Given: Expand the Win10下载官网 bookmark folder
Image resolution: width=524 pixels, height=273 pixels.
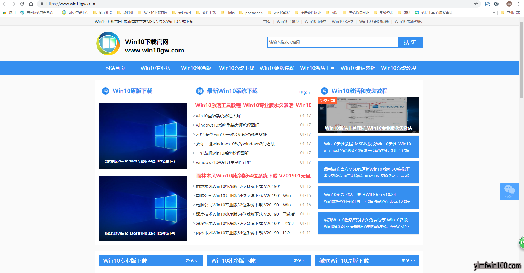Looking at the screenshot, I should click(153, 13).
